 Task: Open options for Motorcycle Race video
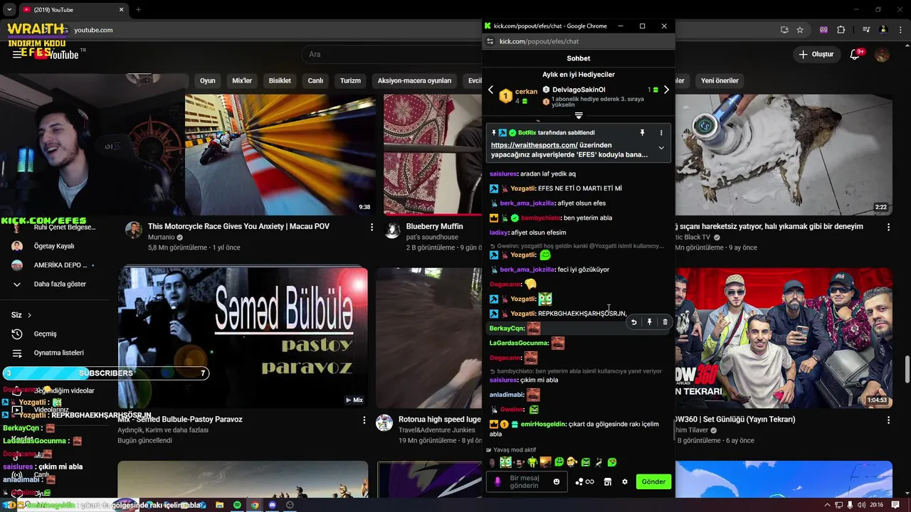click(x=372, y=227)
